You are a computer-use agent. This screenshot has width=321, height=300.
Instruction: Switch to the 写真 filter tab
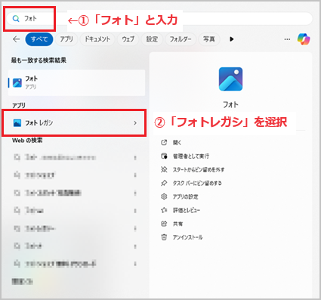pyautogui.click(x=209, y=39)
